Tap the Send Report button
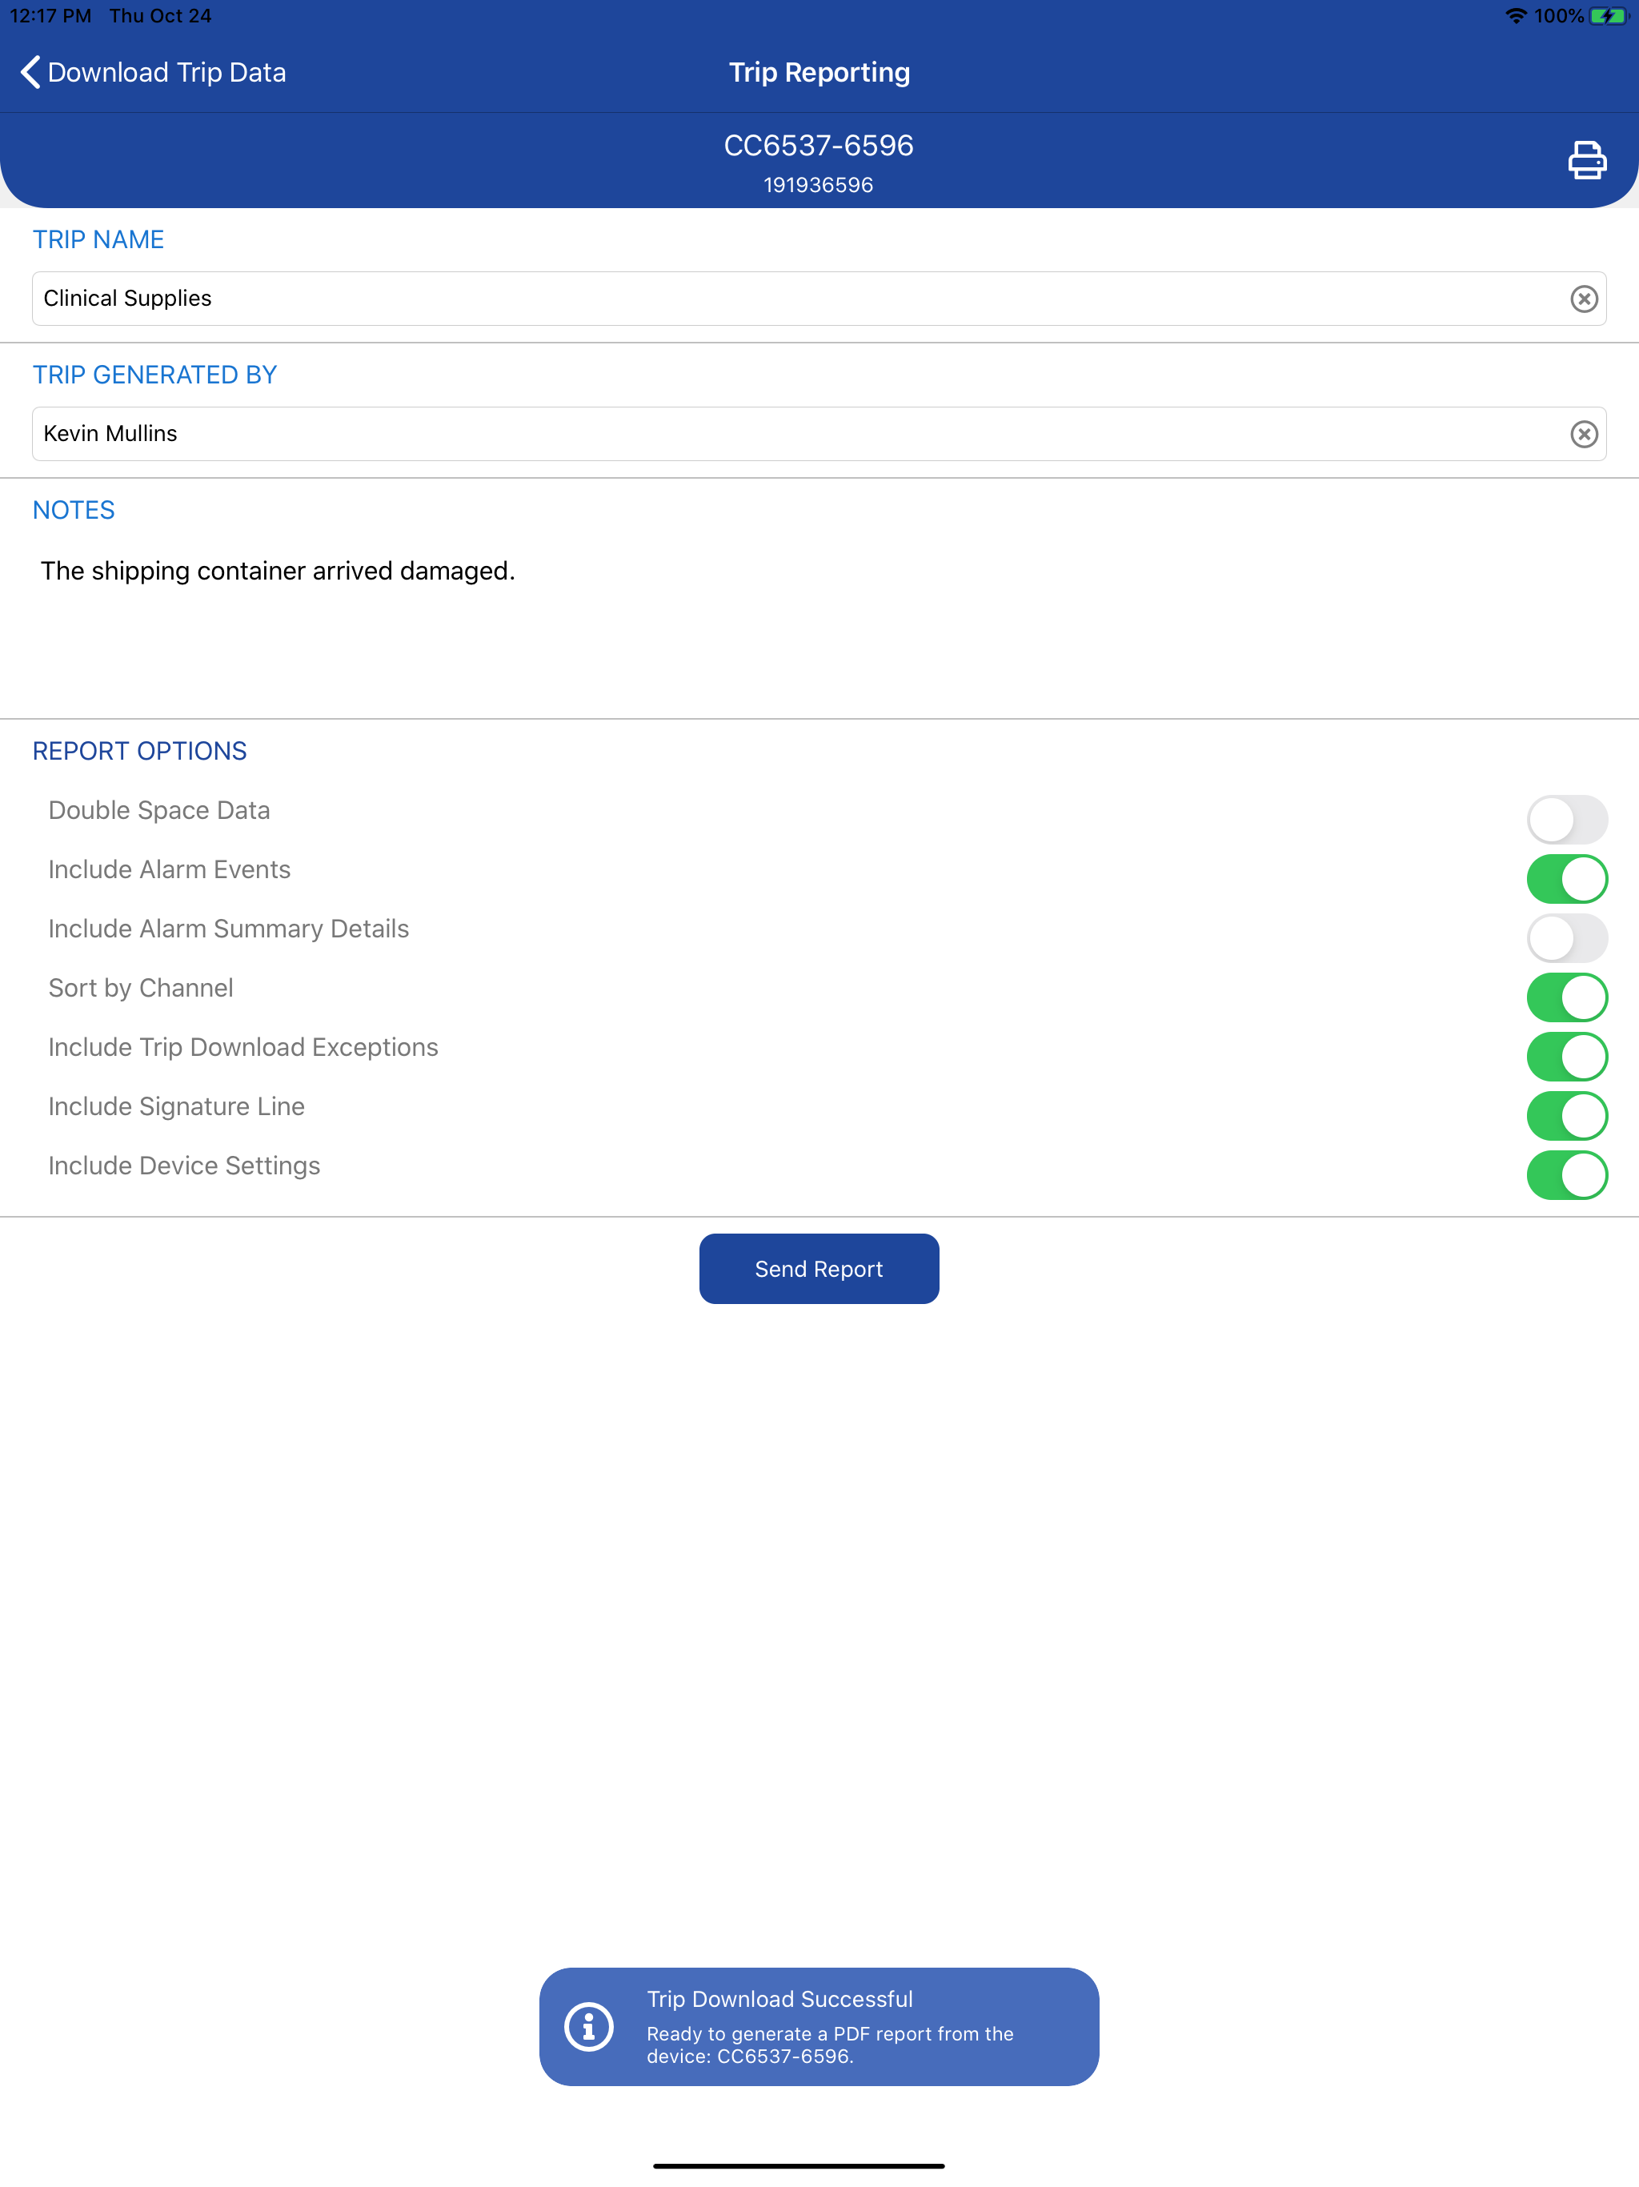The width and height of the screenshot is (1639, 2187). click(819, 1269)
